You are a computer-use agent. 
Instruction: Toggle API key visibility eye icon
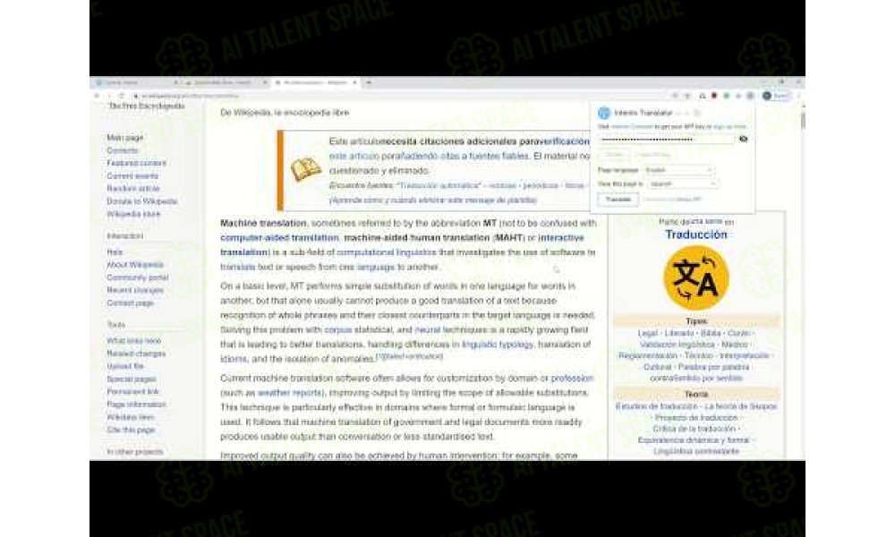pos(743,139)
